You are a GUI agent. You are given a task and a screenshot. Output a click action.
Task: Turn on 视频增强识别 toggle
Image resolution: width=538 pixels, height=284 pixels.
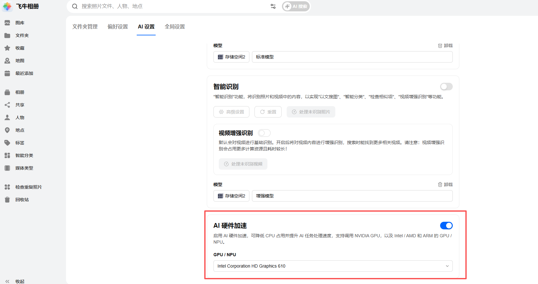coord(264,133)
